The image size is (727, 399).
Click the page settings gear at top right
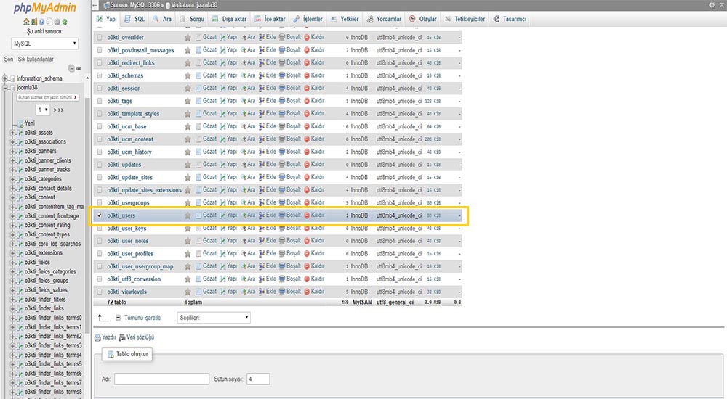pyautogui.click(x=711, y=5)
